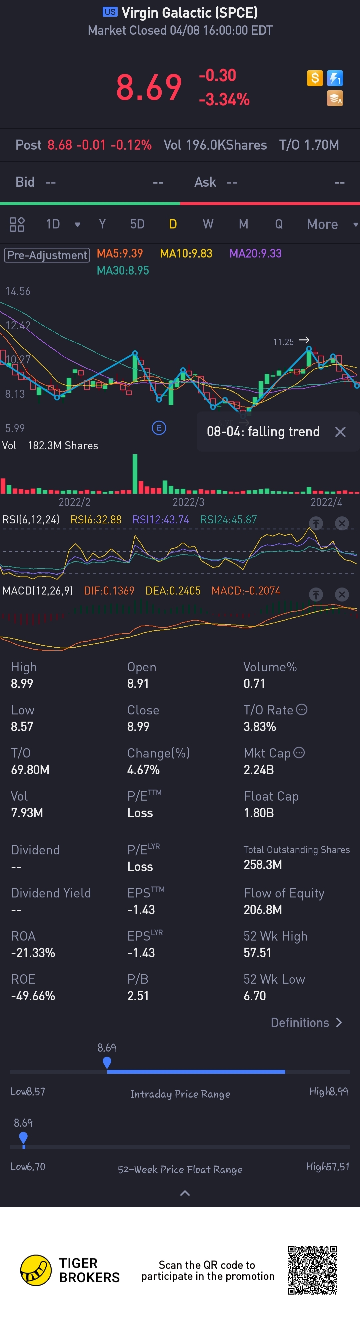The height and width of the screenshot is (1334, 360).
Task: Tap the RSI6:32.88 value
Action: (x=96, y=519)
